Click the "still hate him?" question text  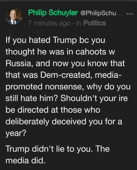tap(32, 98)
